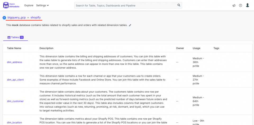Expand the Settings dropdown

point(42,5)
